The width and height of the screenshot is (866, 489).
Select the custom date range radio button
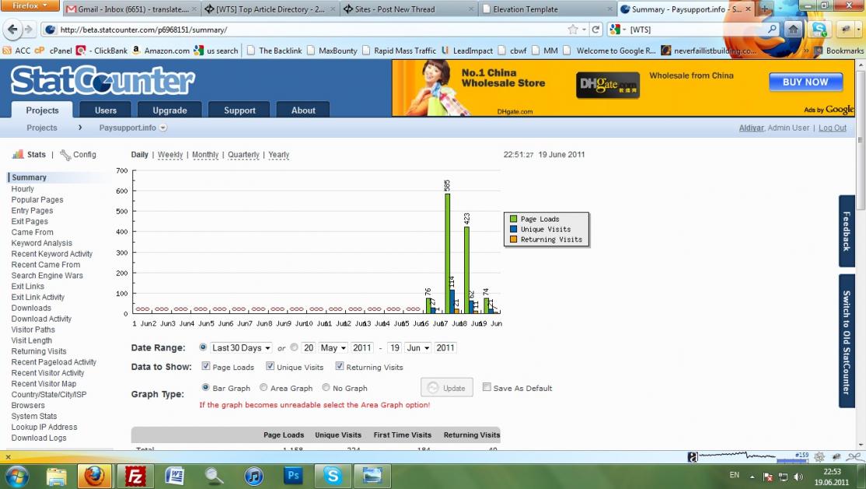294,347
